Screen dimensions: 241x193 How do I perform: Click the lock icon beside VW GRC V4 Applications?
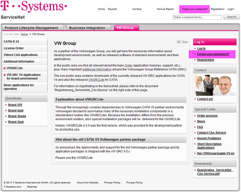click(5, 75)
